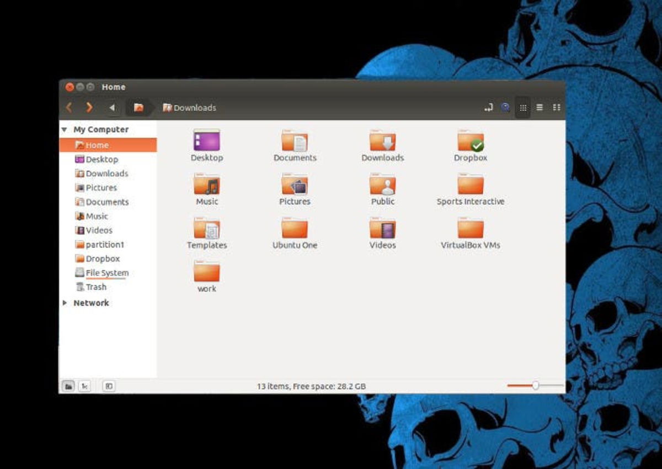
Task: Select the VirtualBox VMs folder icon
Action: tap(471, 228)
